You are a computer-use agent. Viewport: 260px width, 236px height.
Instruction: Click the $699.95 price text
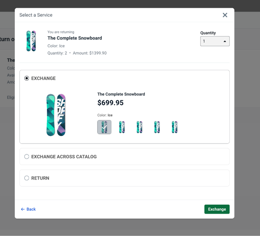coord(110,103)
